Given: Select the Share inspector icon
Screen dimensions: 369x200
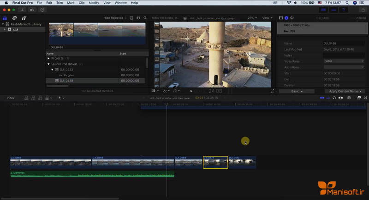Looking at the screenshot, I should tap(292, 18).
